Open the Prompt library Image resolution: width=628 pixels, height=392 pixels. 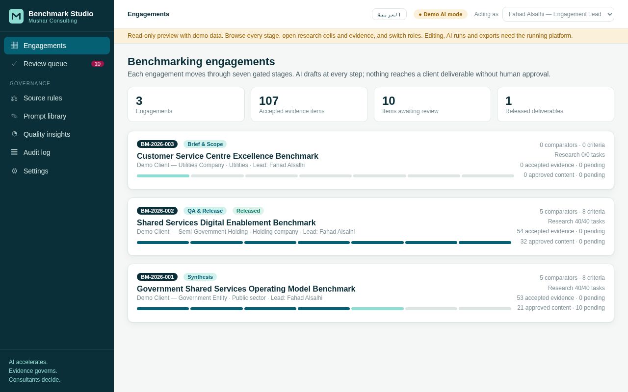tap(57, 116)
